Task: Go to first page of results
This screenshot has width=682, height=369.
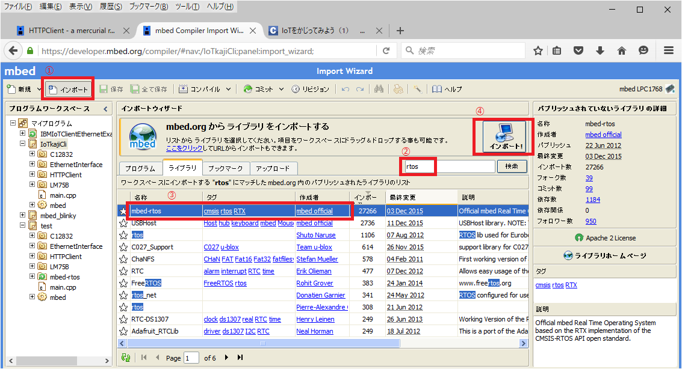Action: pos(144,358)
